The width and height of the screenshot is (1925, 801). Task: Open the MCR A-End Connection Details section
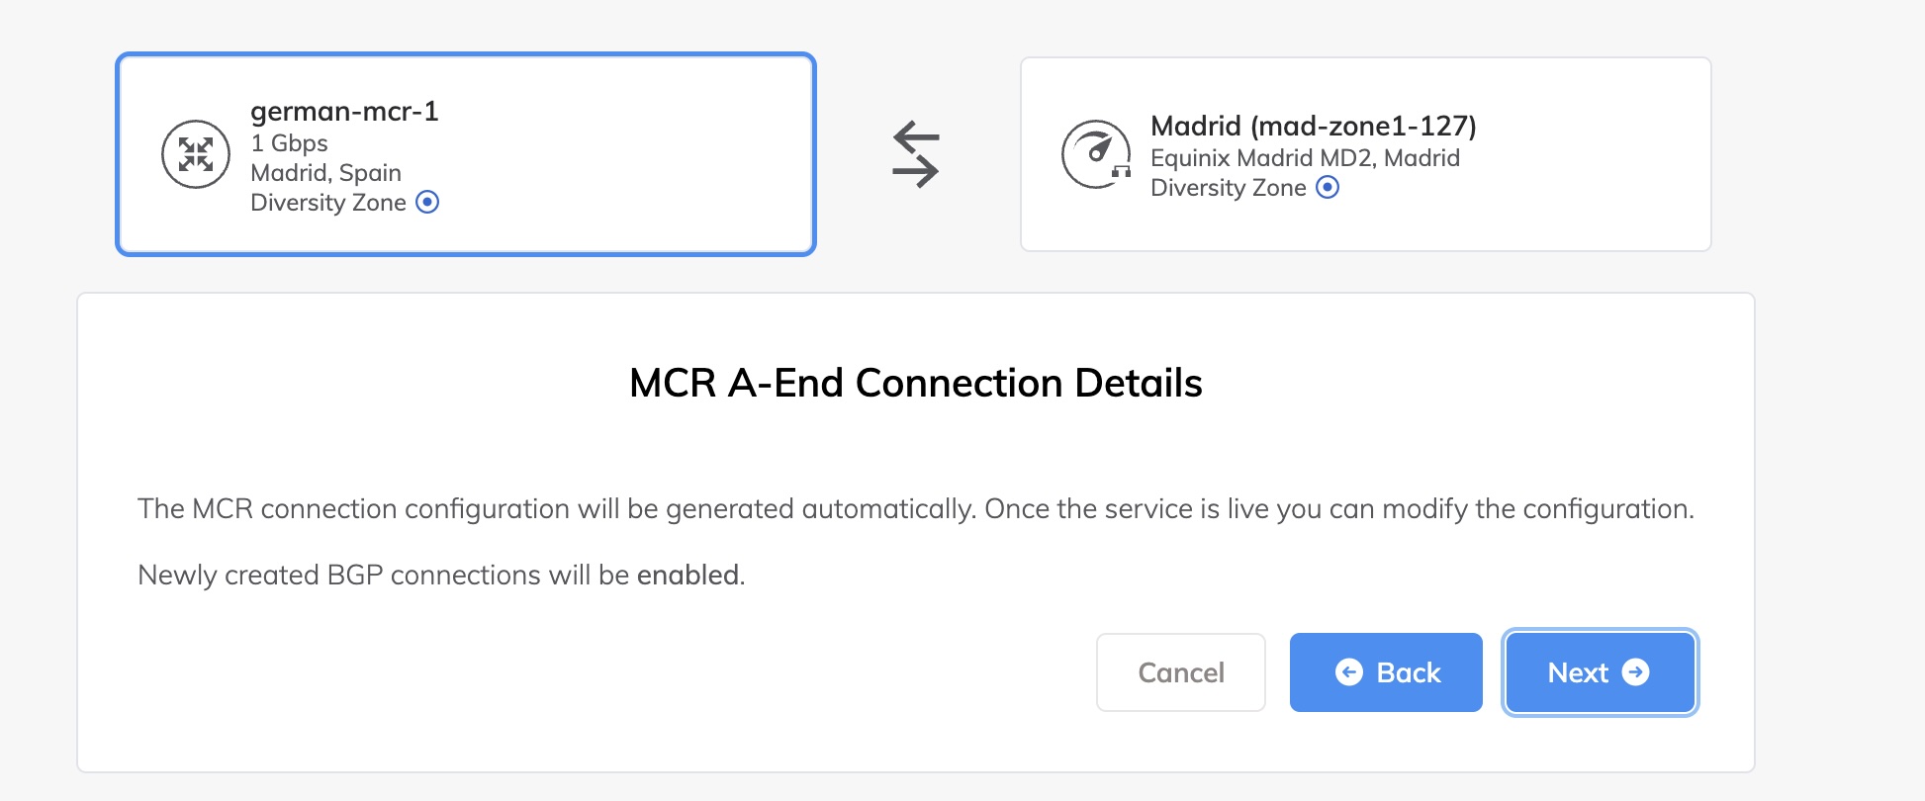point(915,384)
